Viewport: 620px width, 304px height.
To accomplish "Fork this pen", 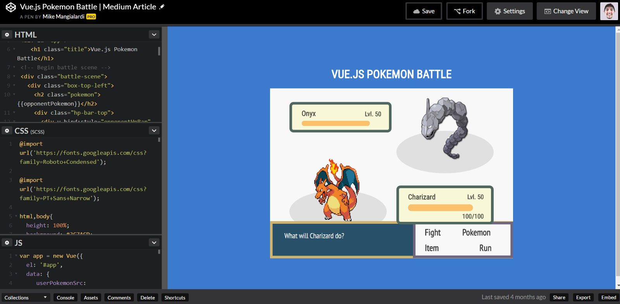I will (464, 11).
